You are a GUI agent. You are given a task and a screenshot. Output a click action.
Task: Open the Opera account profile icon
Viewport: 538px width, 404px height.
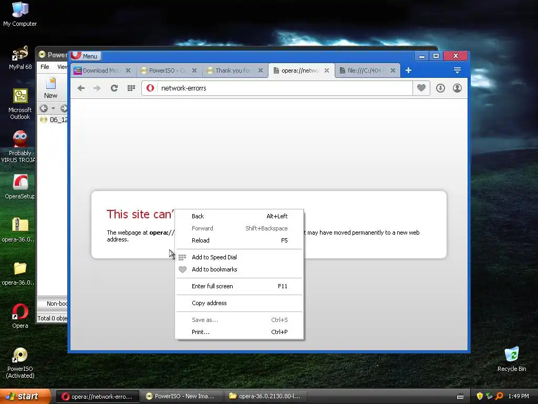tap(458, 88)
